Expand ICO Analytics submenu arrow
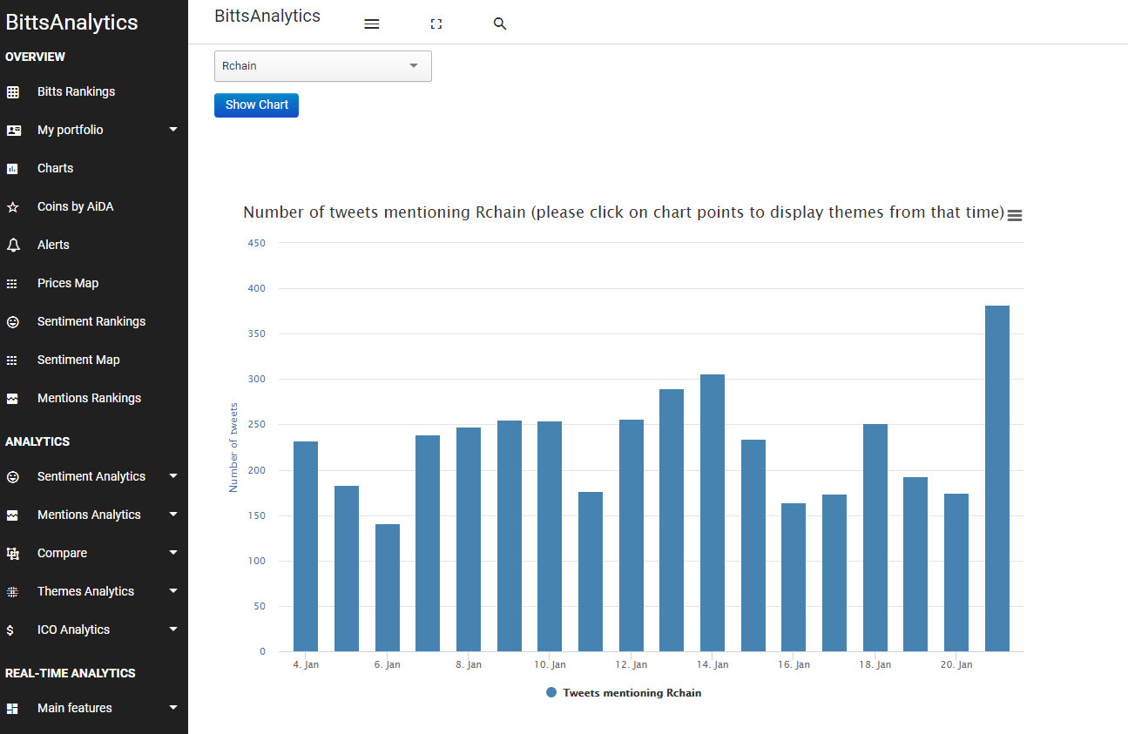The height and width of the screenshot is (734, 1128). [173, 630]
